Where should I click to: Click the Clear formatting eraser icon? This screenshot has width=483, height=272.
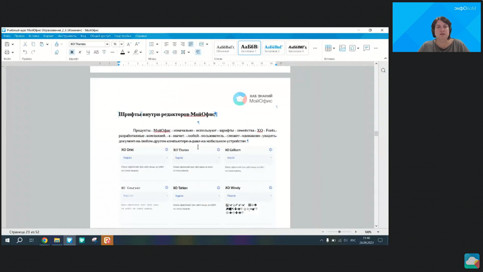coord(57,52)
